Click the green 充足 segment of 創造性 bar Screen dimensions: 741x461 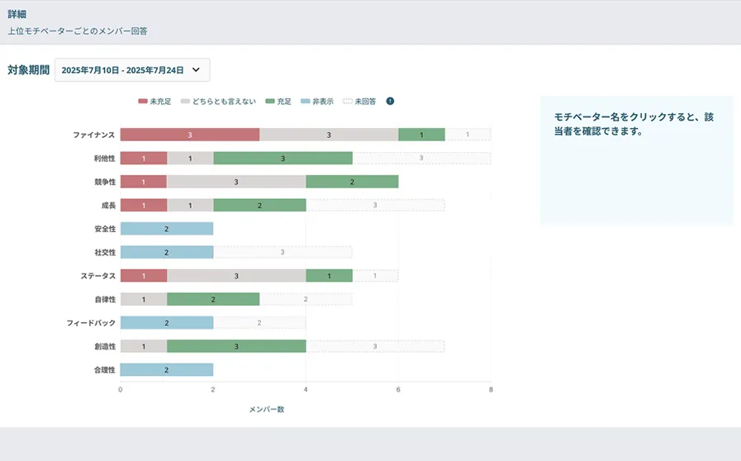tap(236, 346)
